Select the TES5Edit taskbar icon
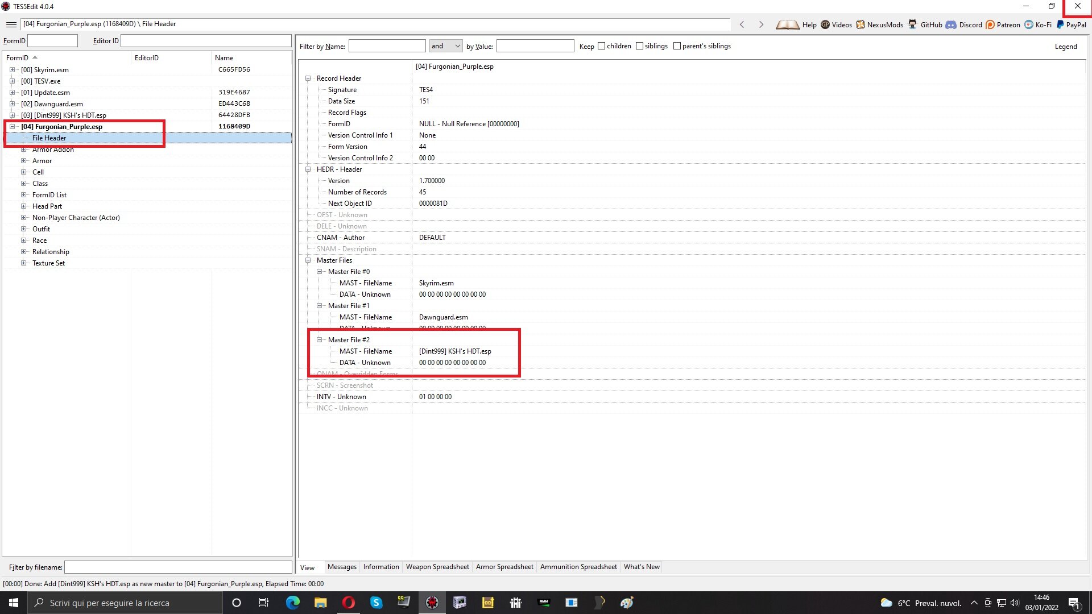1092x614 pixels. [x=432, y=603]
